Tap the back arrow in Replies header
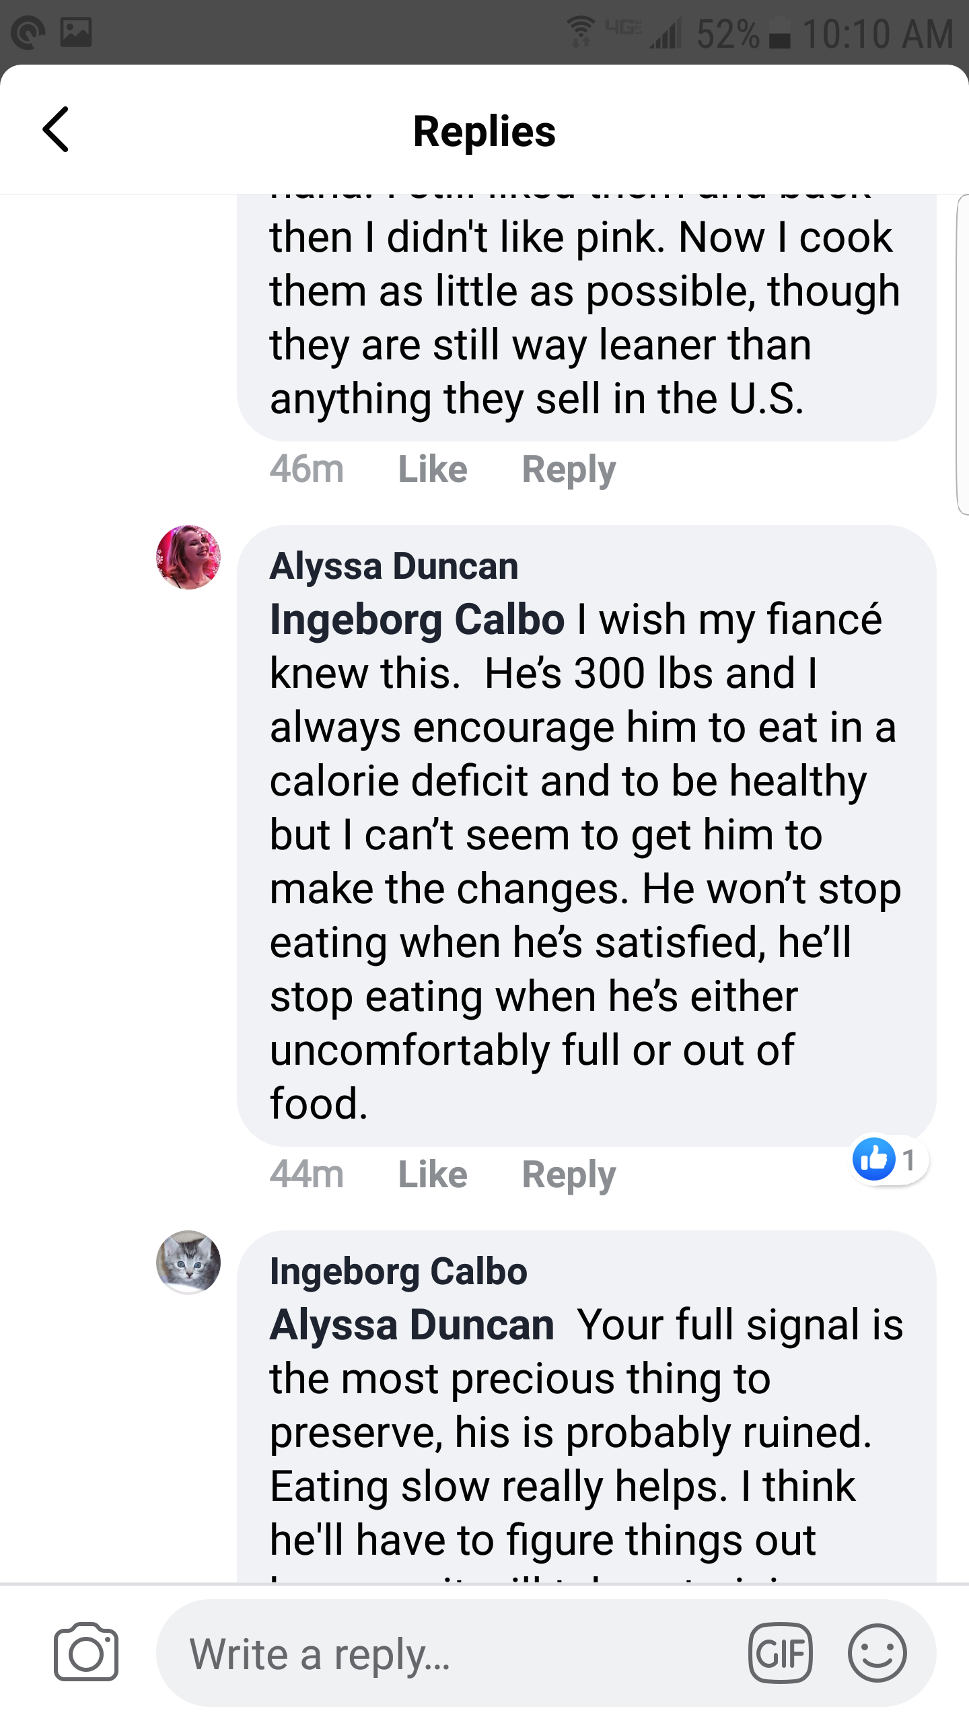 pyautogui.click(x=56, y=129)
